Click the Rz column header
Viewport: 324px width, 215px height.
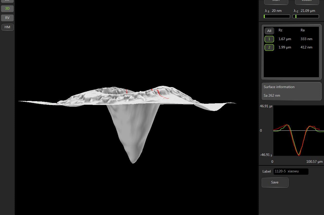tap(280, 30)
